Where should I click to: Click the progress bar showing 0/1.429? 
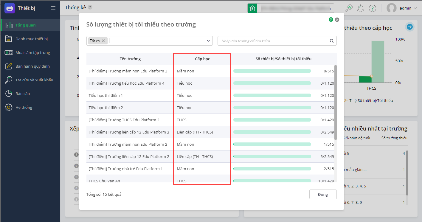272,120
